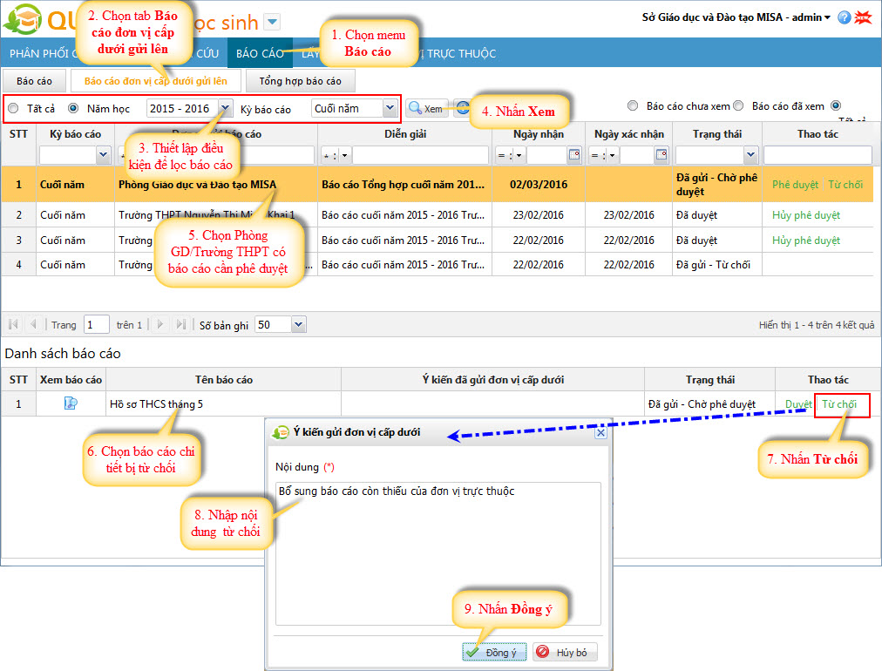
Task: Click Từ chối in row 1 of the top grid
Action: pos(845,185)
